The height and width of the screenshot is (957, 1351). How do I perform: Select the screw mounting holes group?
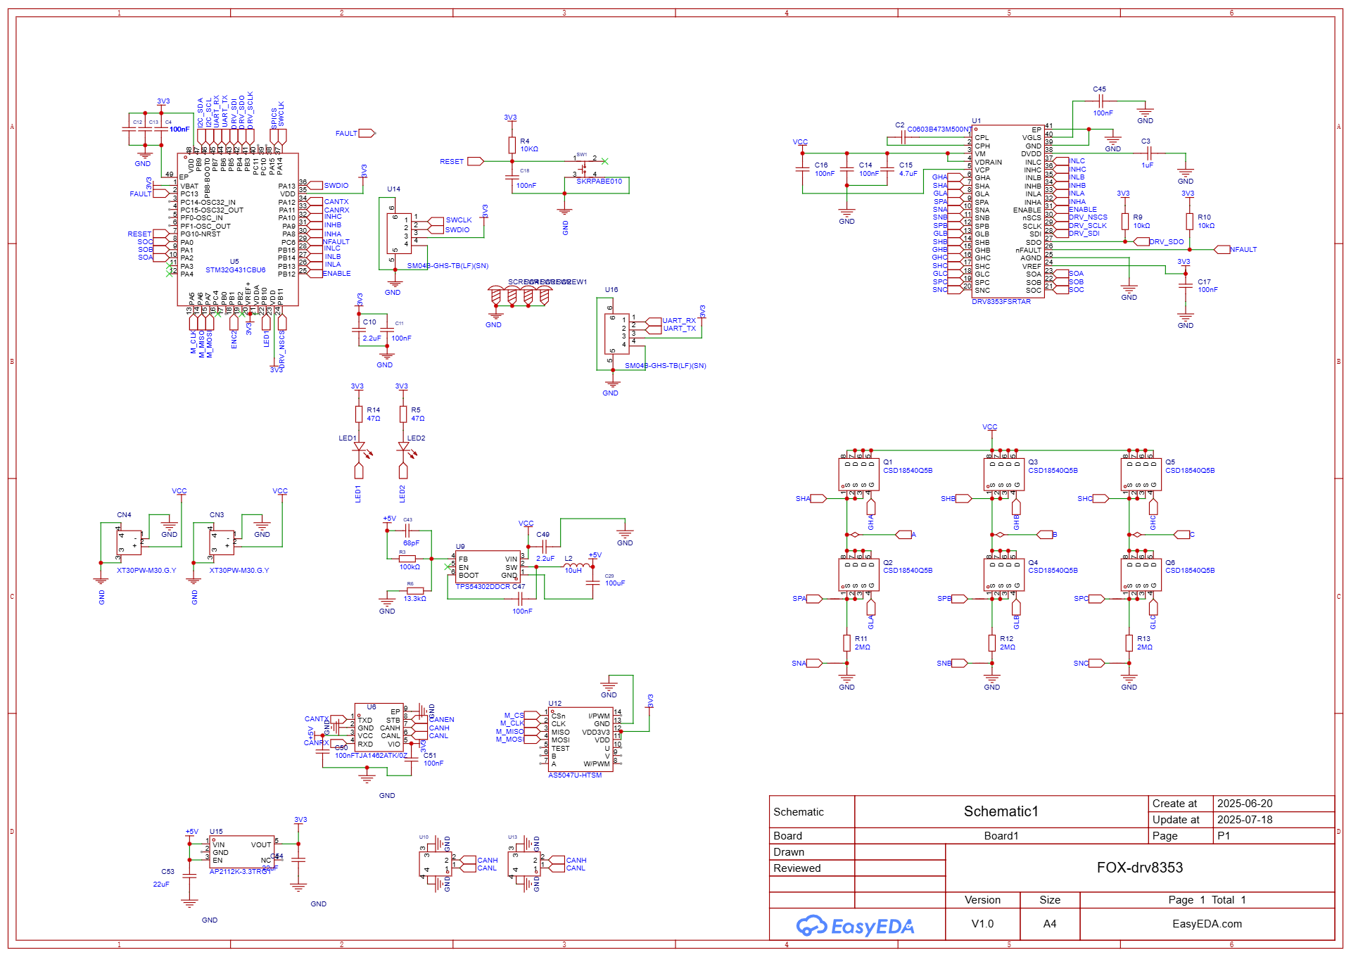pyautogui.click(x=520, y=296)
